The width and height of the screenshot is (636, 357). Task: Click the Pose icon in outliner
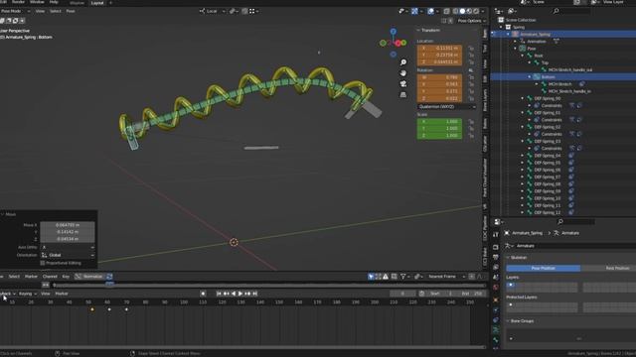[523, 49]
